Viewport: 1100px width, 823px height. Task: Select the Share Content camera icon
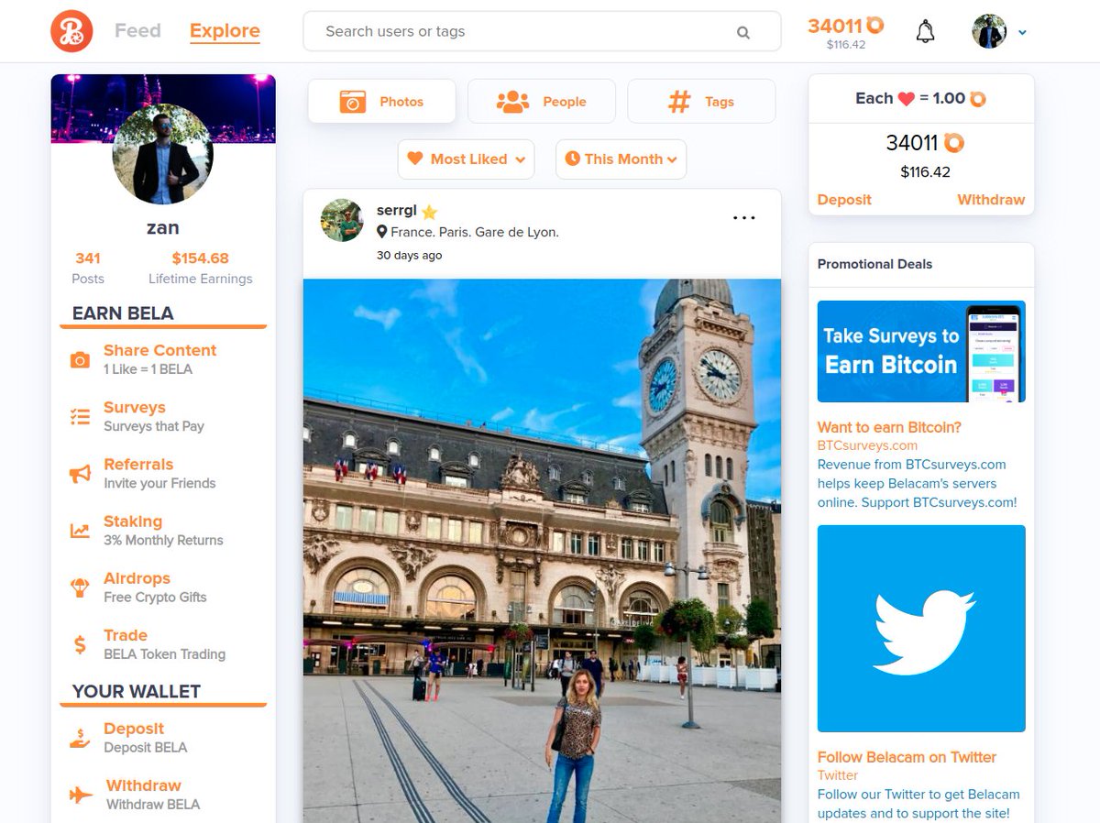78,358
